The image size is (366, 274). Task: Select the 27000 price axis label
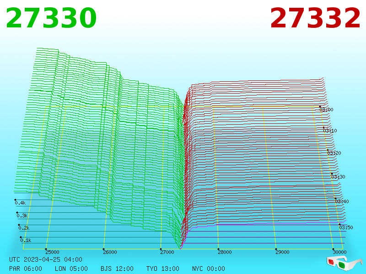tap(167, 252)
